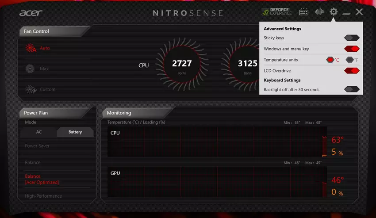Enable the Sticky keys toggle
Viewport: 376px width, 218px height.
(x=352, y=38)
